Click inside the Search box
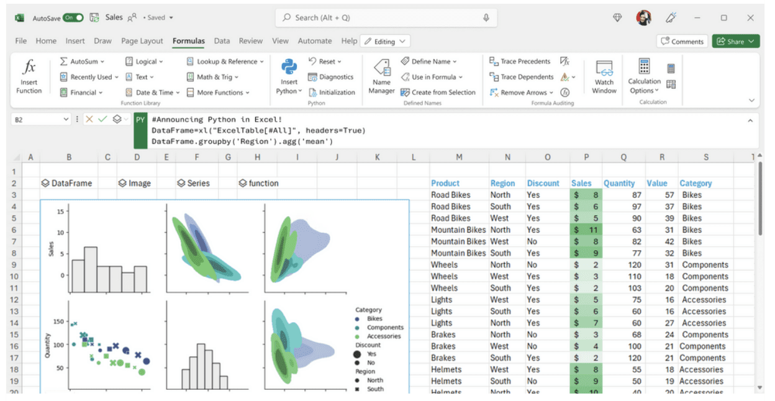Image resolution: width=775 pixels, height=401 pixels. pyautogui.click(x=385, y=18)
